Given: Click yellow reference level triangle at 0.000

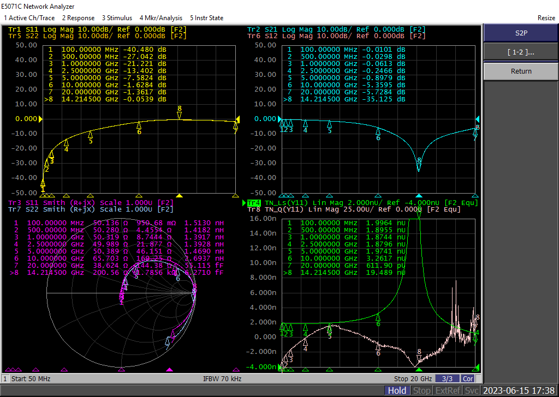Looking at the screenshot, I should click(x=40, y=119).
